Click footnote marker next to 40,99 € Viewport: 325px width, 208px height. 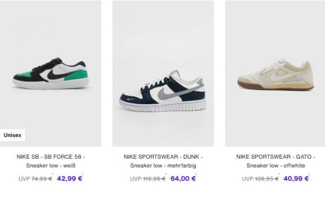pos(309,174)
